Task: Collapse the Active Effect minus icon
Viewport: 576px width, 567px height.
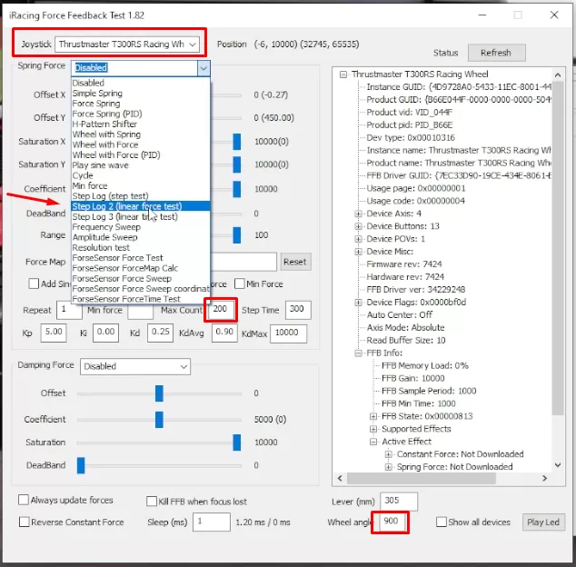Action: pyautogui.click(x=373, y=442)
